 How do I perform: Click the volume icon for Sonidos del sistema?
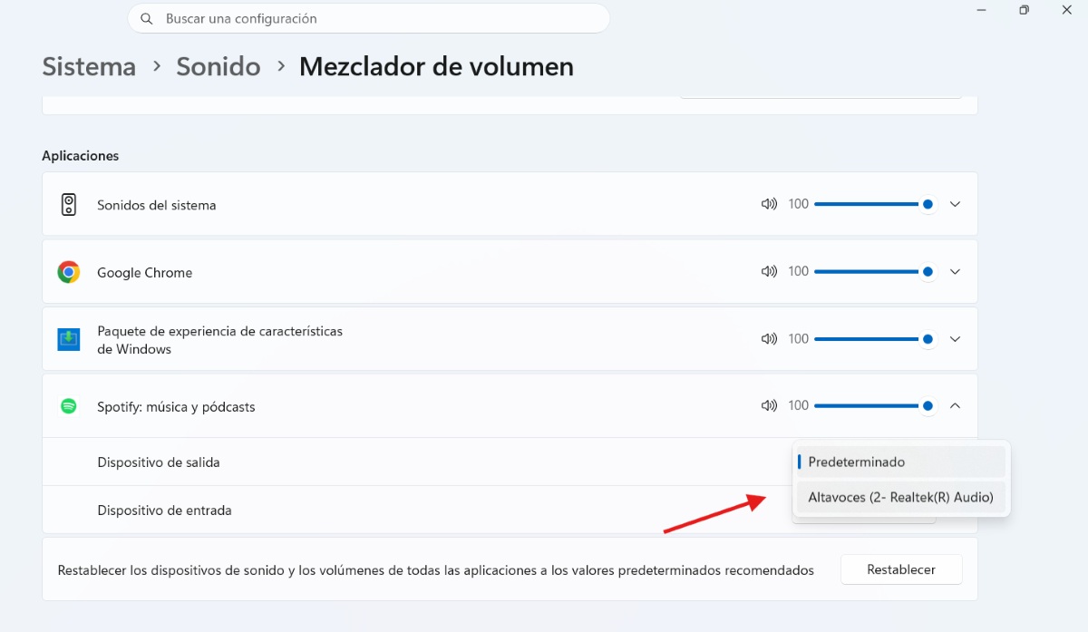click(769, 204)
